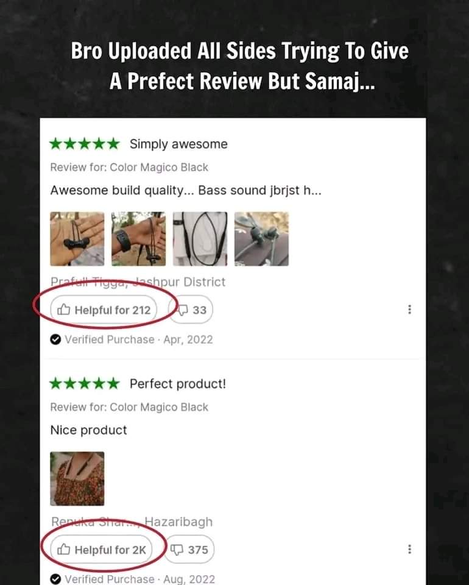Viewport: 469px width, 585px height.
Task: Open photo of woman wearing neckband
Action: [77, 479]
